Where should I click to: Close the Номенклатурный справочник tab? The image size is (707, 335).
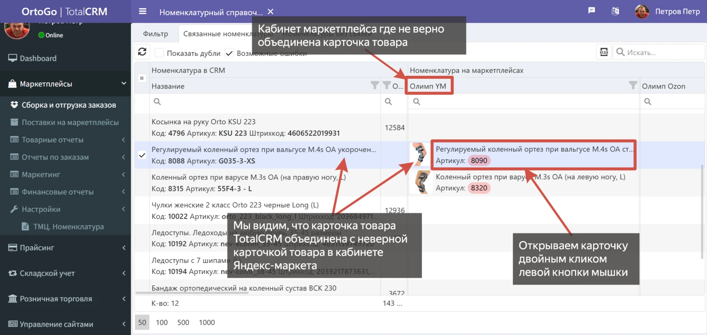pos(271,12)
